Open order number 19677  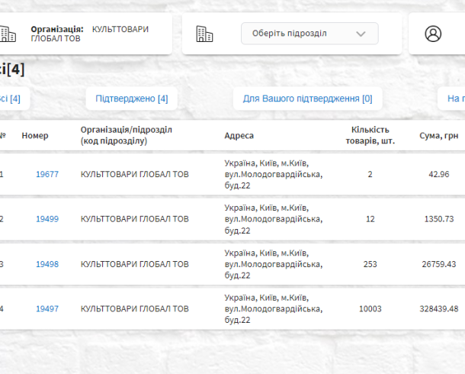coord(47,174)
